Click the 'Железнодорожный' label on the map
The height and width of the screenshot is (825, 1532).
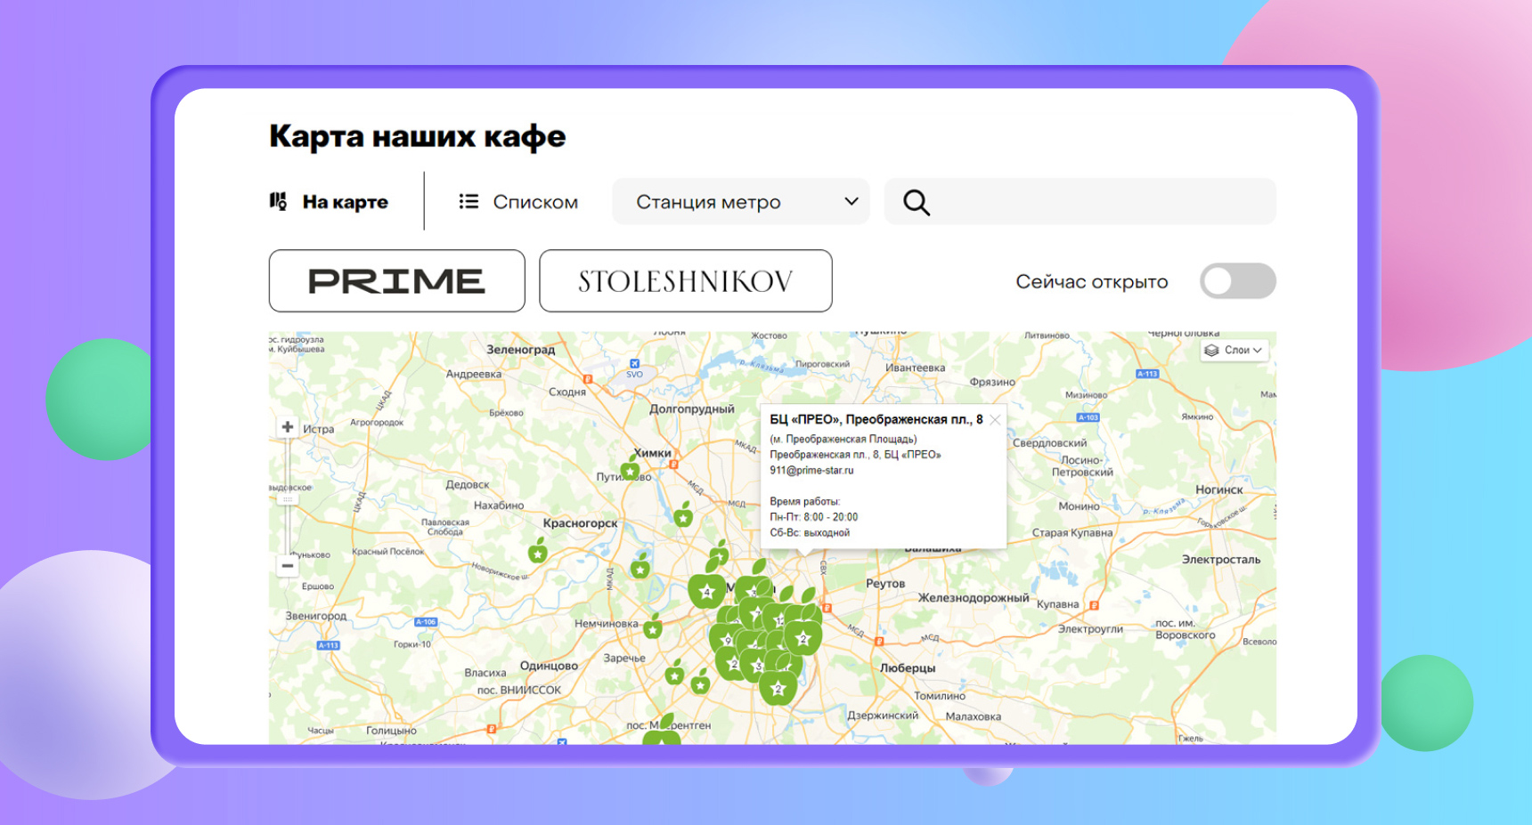pos(974,598)
